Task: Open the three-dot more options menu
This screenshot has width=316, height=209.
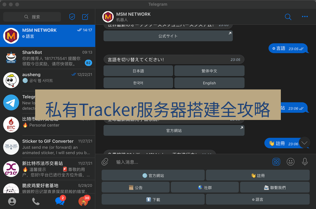Action: coord(305,16)
